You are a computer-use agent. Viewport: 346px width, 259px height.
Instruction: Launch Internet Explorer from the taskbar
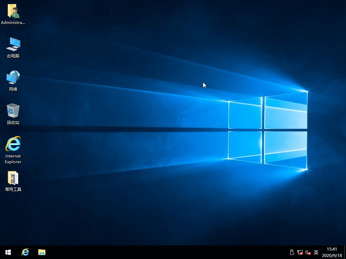coord(25,252)
